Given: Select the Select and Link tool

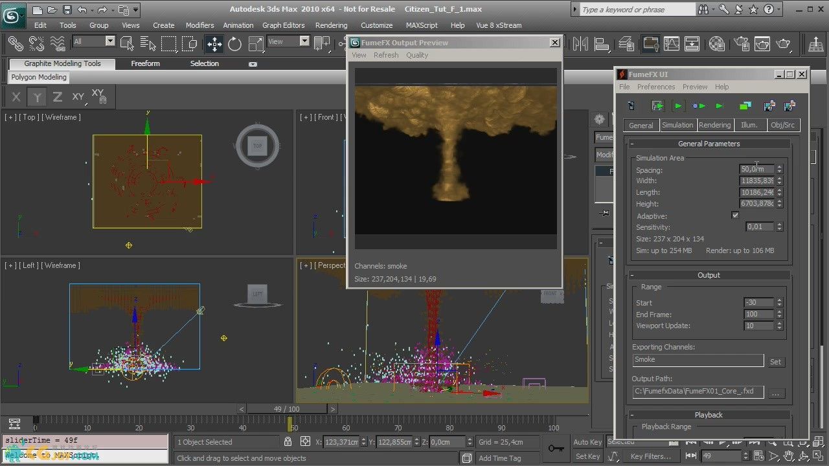Looking at the screenshot, I should pyautogui.click(x=16, y=43).
